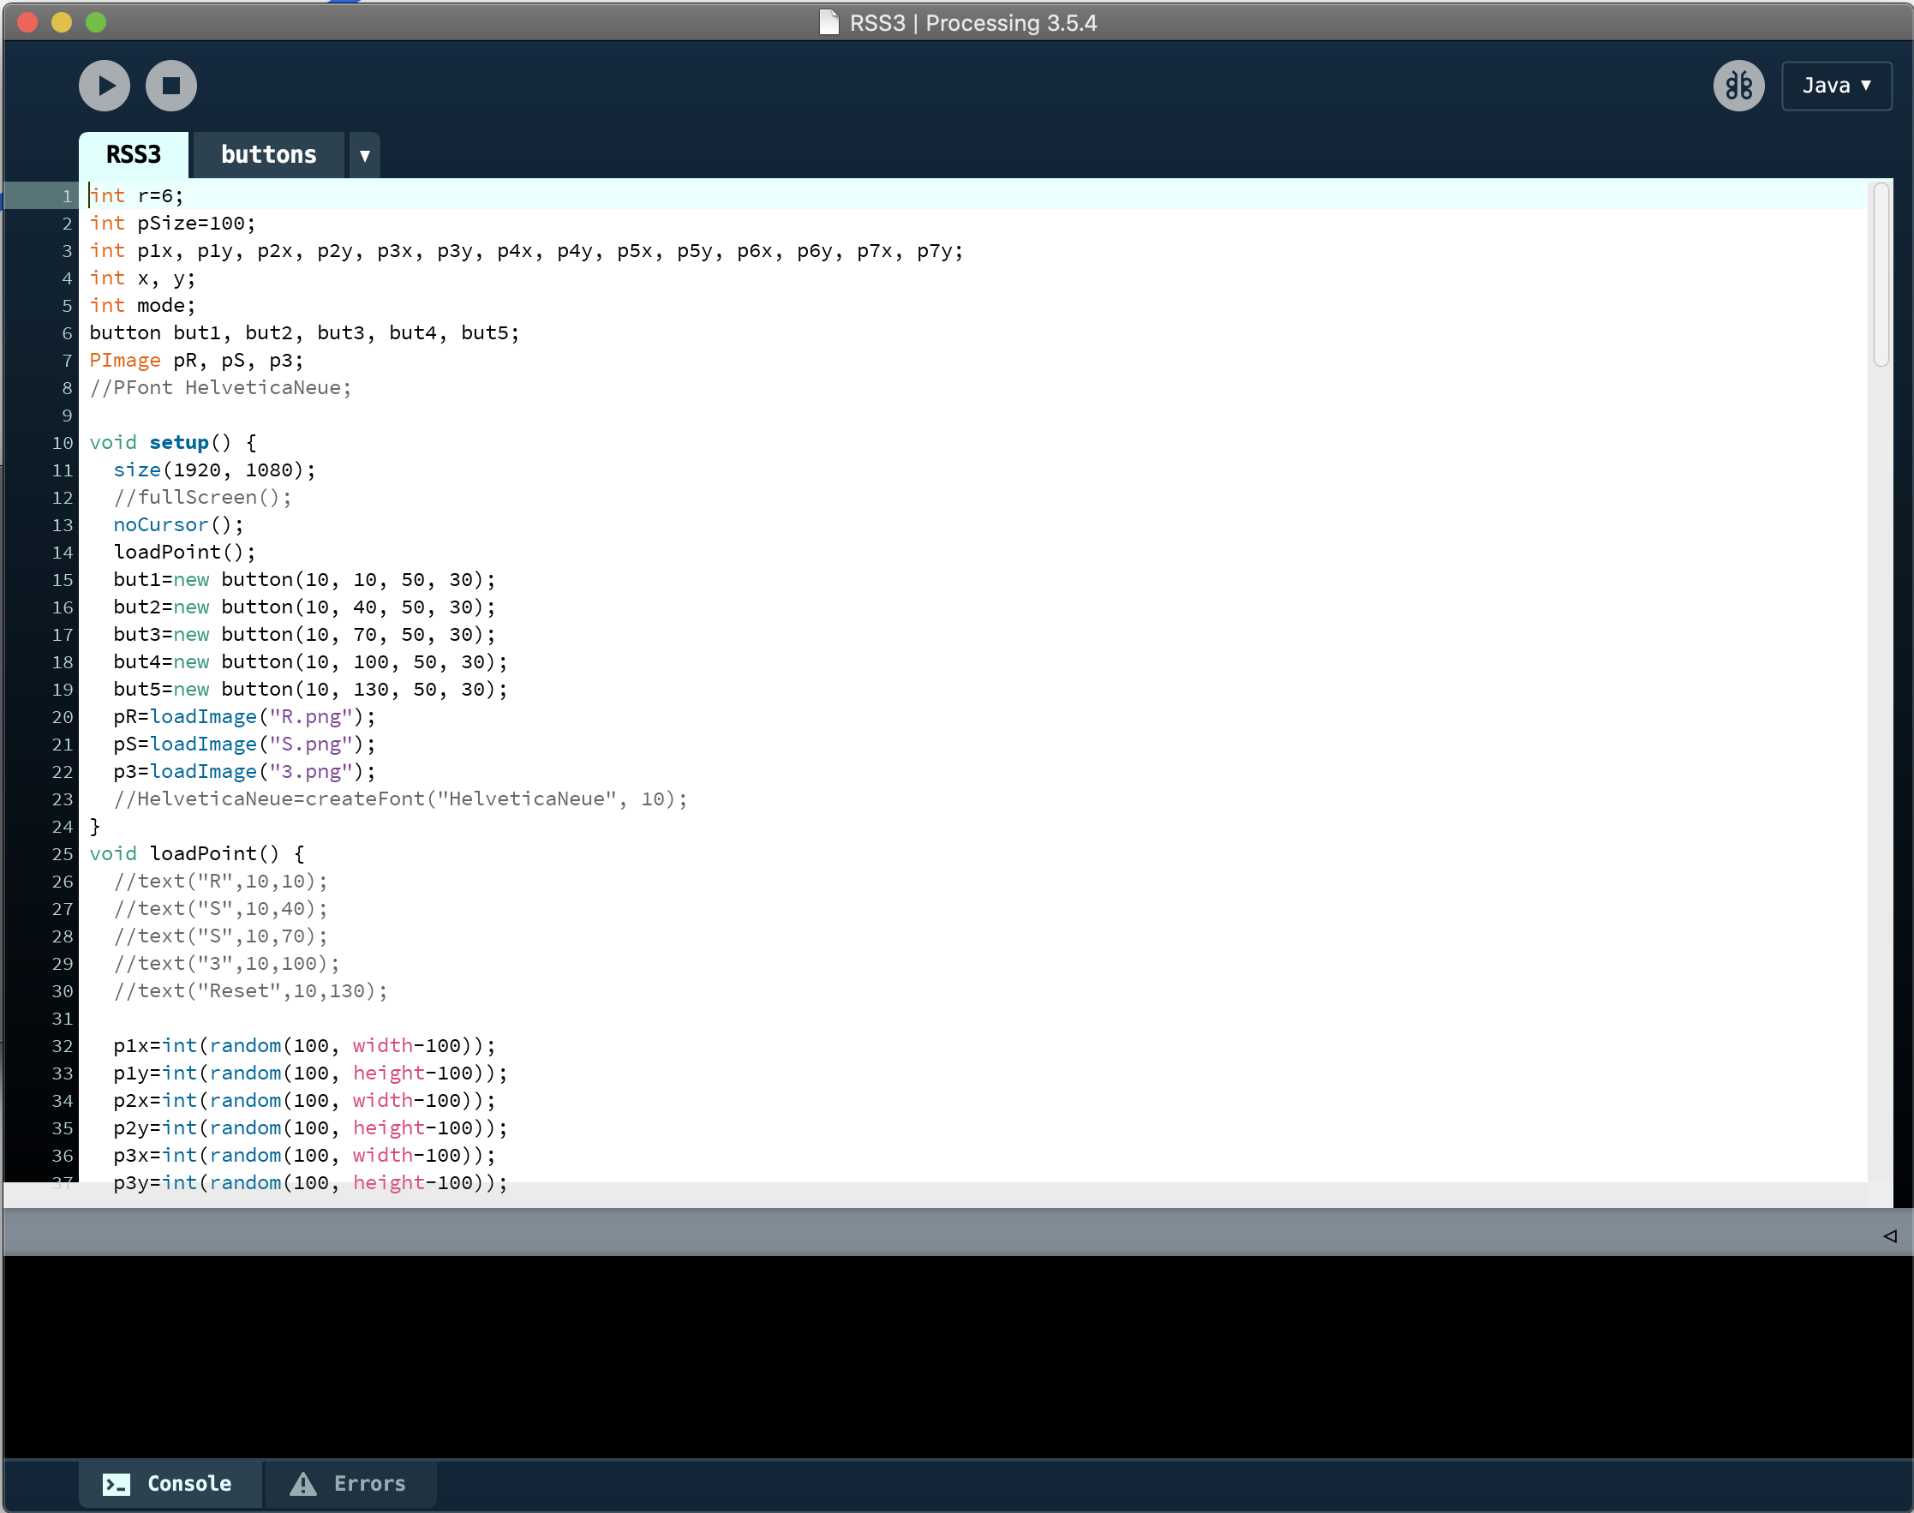The width and height of the screenshot is (1914, 1513).
Task: Click 'p3=loadImage("3.png");' line
Action: tap(244, 772)
